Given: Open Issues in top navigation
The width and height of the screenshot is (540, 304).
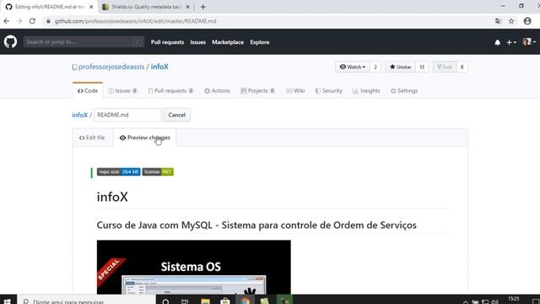Looking at the screenshot, I should 197,42.
